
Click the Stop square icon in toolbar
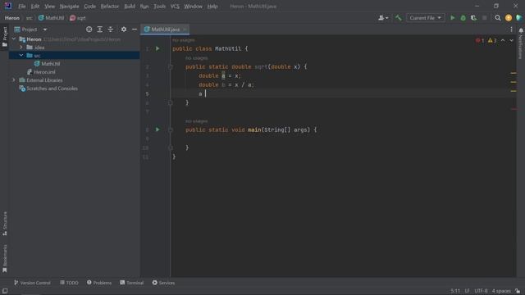pyautogui.click(x=485, y=18)
